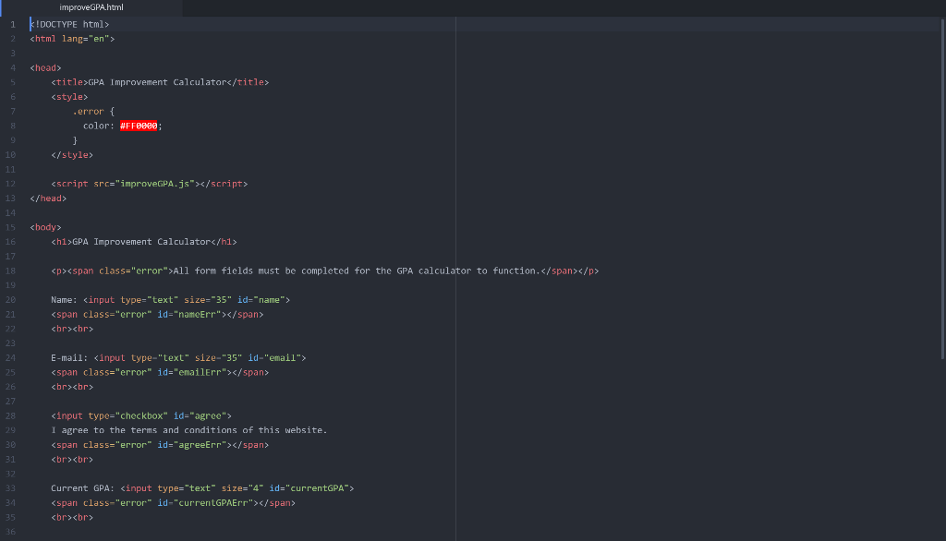946x541 pixels.
Task: Switch to the improveGPA.html tab
Action: point(90,7)
